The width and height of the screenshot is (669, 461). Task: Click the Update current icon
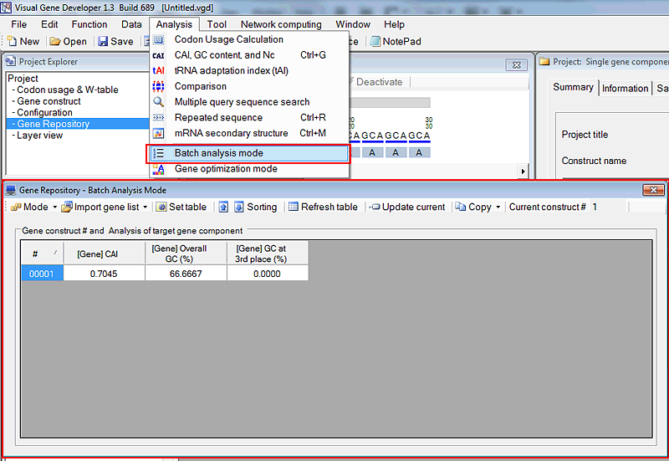[374, 207]
